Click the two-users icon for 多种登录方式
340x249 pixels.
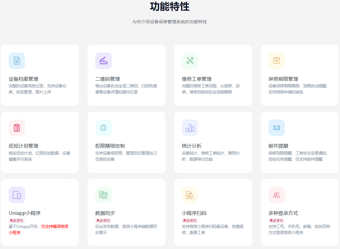(x=276, y=195)
